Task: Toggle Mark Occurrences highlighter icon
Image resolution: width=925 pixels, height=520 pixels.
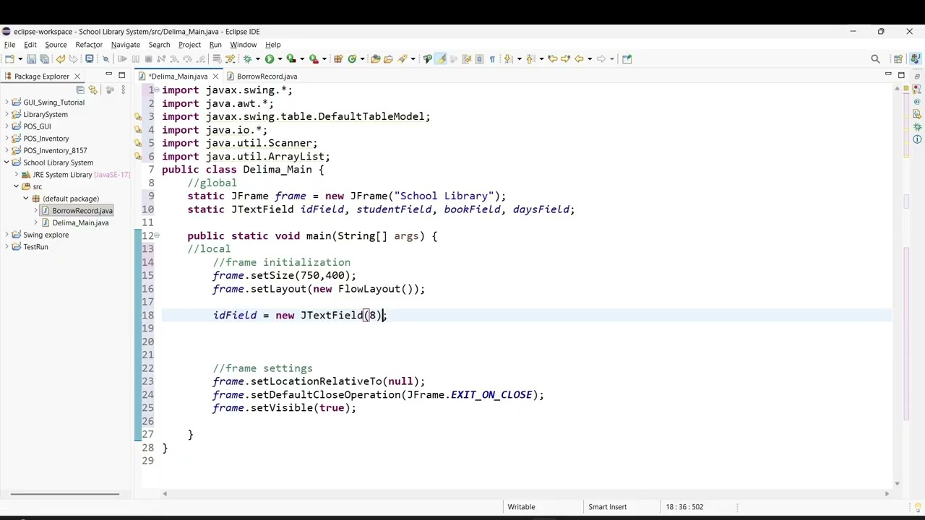Action: coord(441,58)
